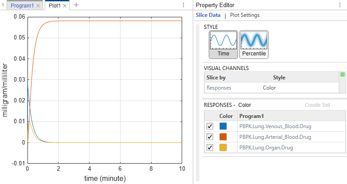347x184 pixels.
Task: Open plot area three-dot options menu
Action: click(x=183, y=5)
